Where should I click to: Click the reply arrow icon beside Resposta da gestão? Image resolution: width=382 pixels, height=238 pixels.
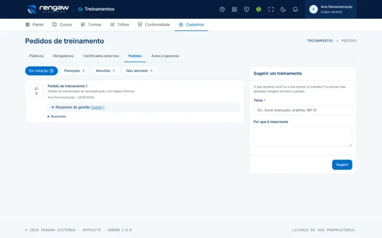53,107
